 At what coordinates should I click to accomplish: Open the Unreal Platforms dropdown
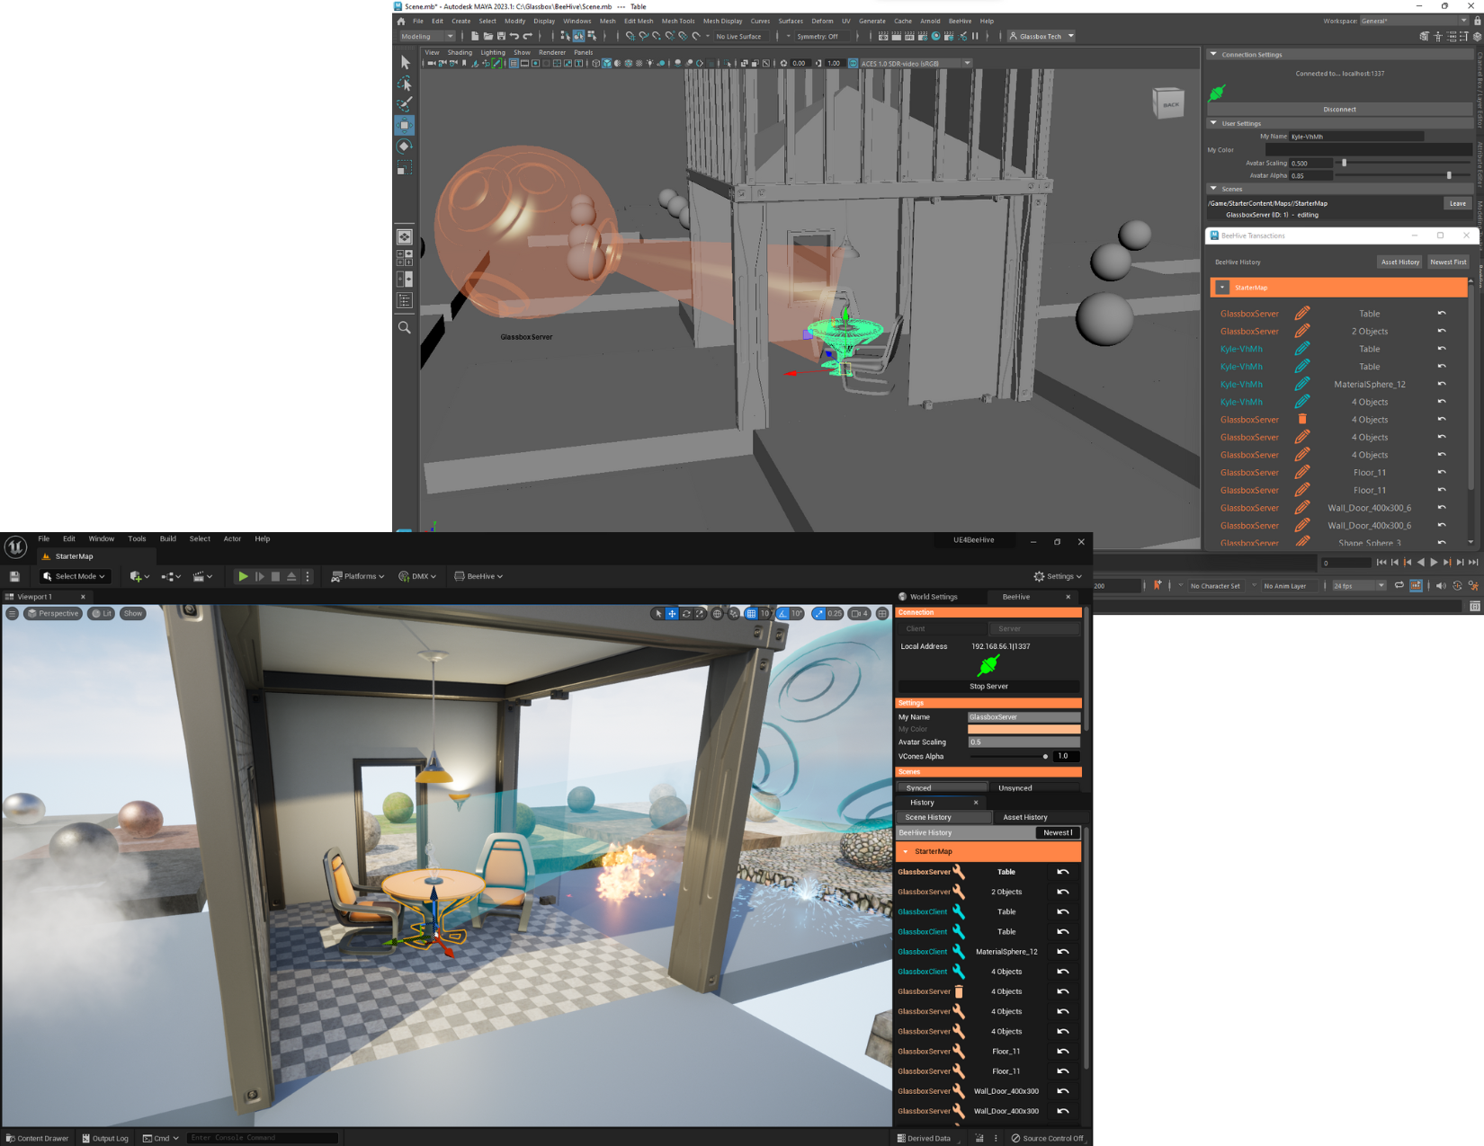coord(358,576)
